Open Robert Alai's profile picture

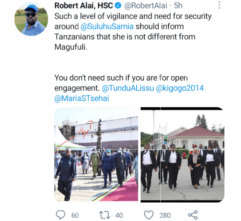coord(31,19)
